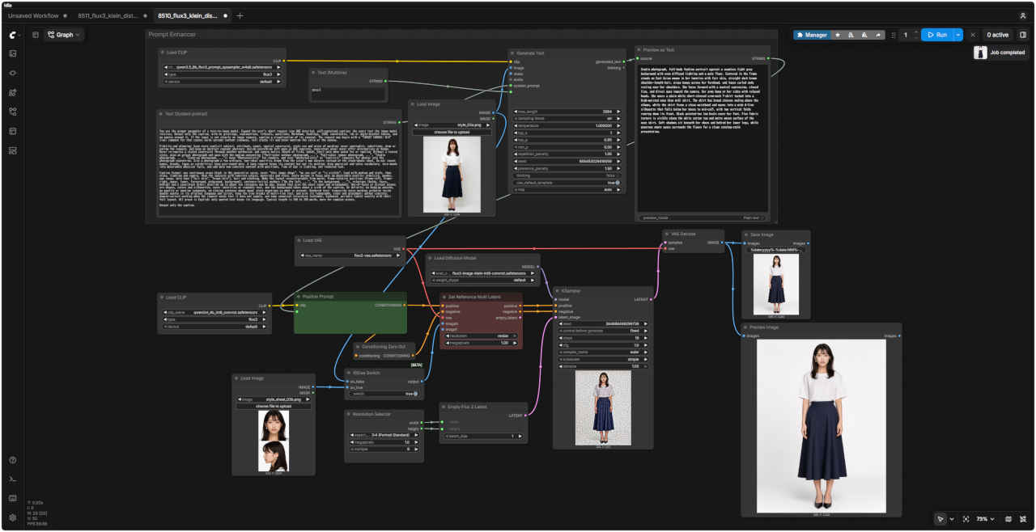Open the Graph view dropdown
This screenshot has height=532, width=1036.
coord(64,35)
